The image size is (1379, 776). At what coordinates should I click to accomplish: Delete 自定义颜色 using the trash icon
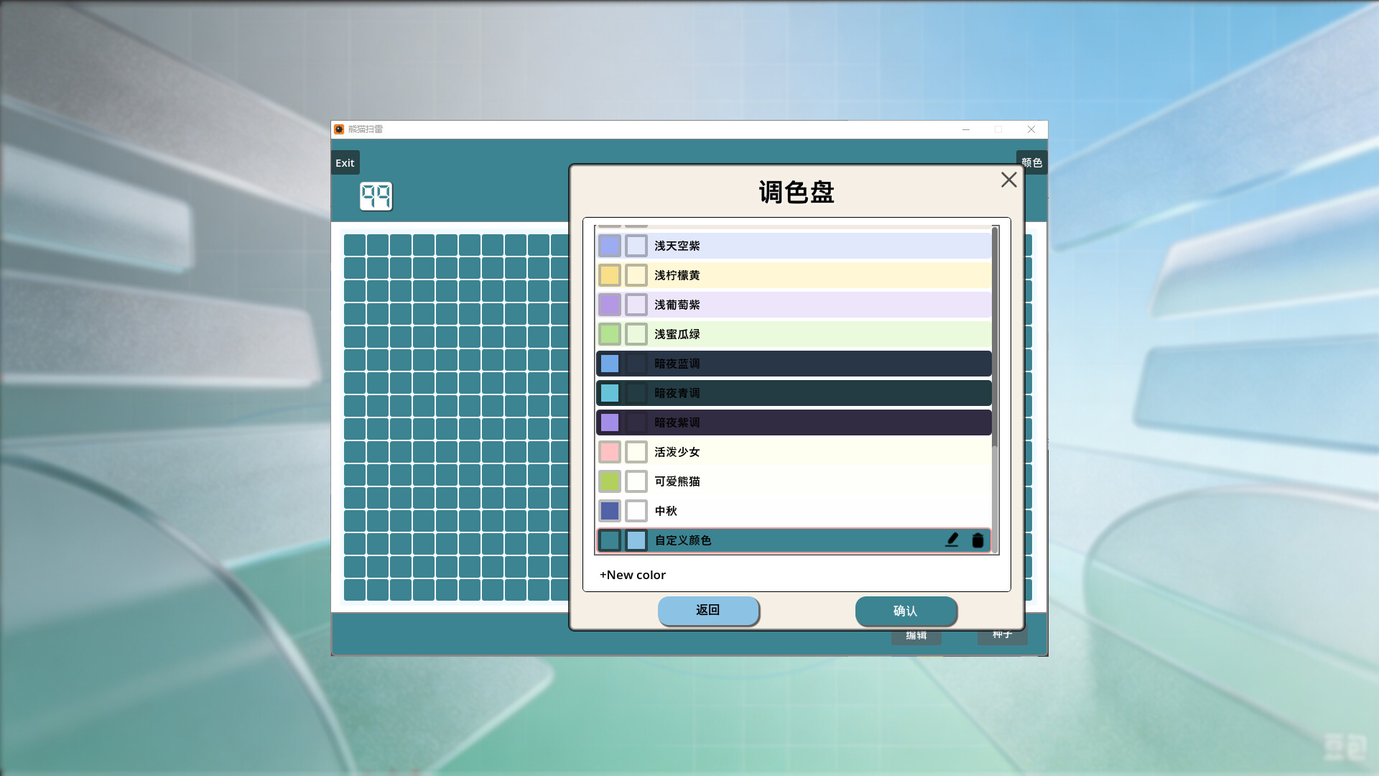point(978,540)
